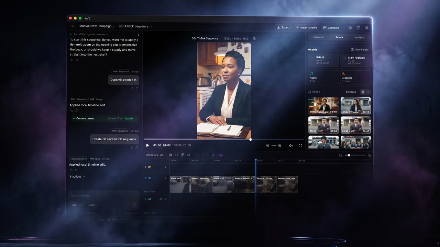Select the horizontal stretch arrow tool
440x247 pixels.
pos(177,155)
